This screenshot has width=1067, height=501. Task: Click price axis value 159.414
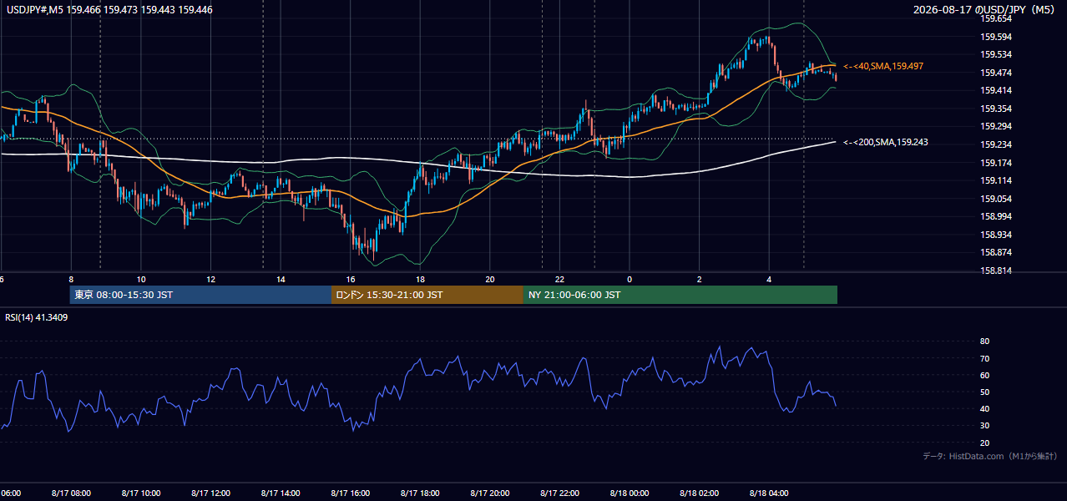(x=996, y=90)
